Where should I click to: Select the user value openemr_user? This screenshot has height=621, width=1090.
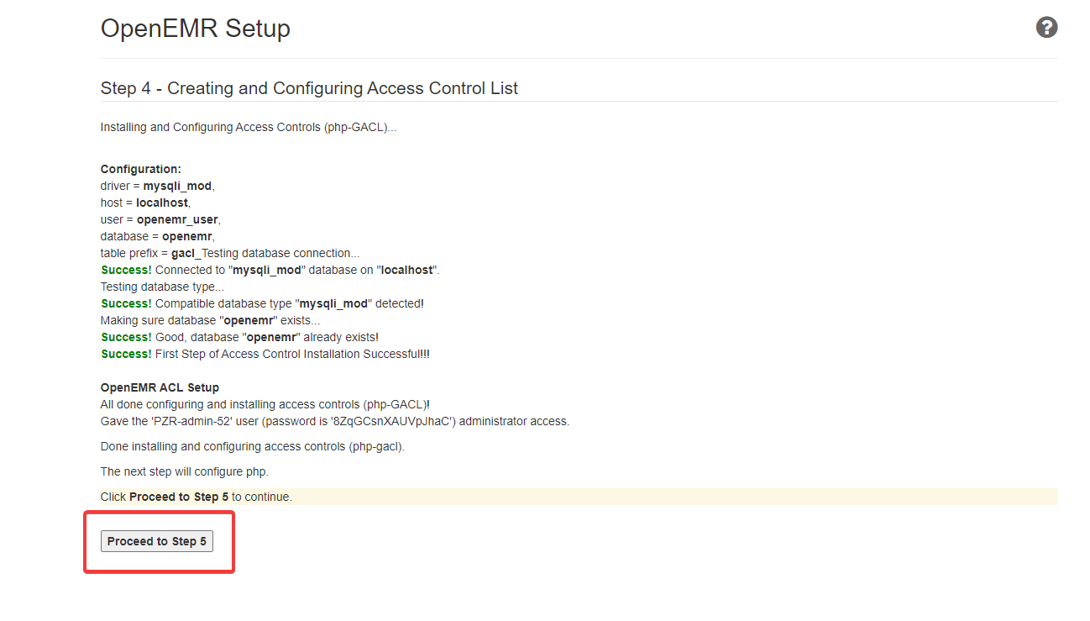pos(177,219)
